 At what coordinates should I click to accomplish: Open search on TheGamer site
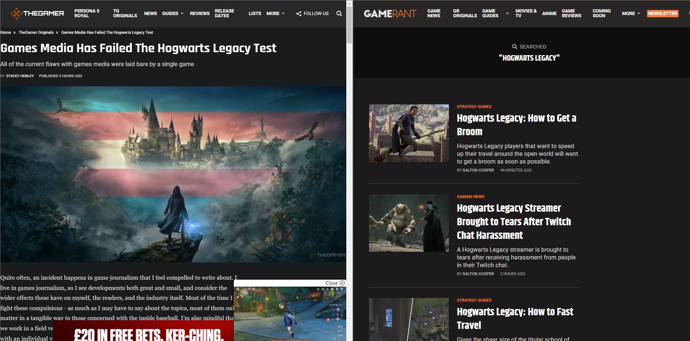(339, 14)
